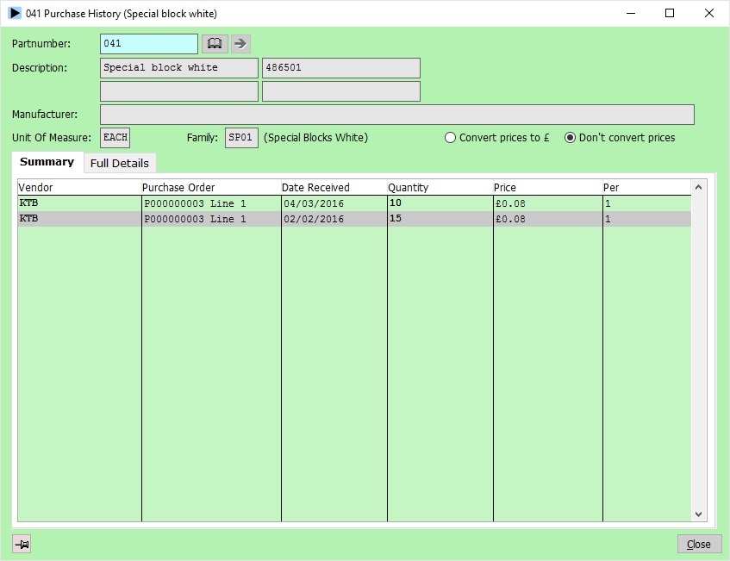The height and width of the screenshot is (561, 730).
Task: Click the Vendor column header
Action: click(x=79, y=188)
